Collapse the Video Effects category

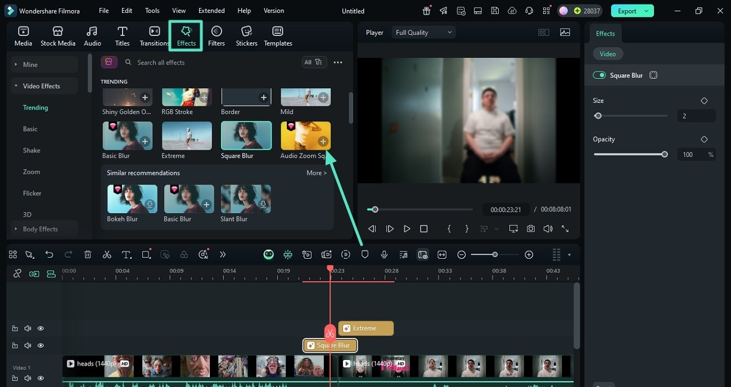coord(44,86)
